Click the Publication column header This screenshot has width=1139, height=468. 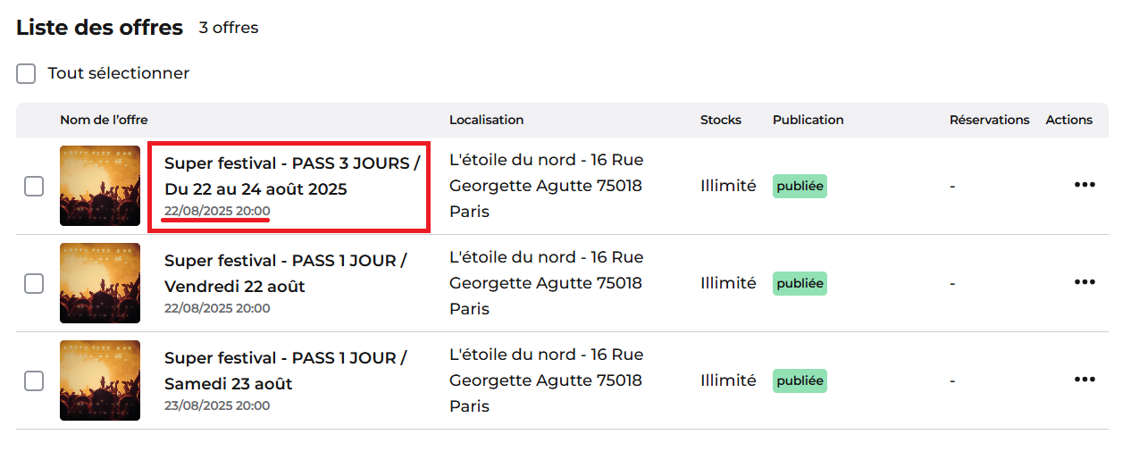click(808, 120)
